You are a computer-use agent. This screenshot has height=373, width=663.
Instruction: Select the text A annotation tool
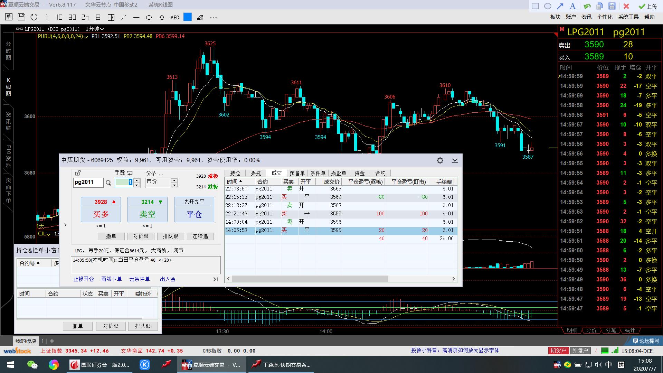(572, 6)
